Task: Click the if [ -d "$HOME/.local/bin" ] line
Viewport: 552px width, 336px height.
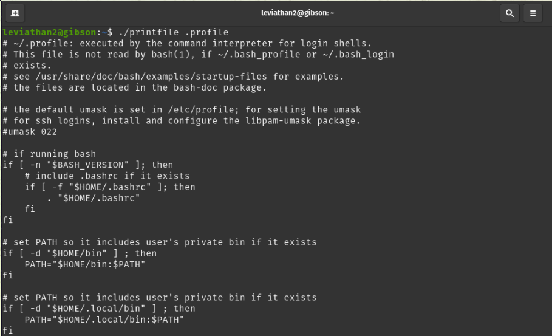Action: pos(99,309)
